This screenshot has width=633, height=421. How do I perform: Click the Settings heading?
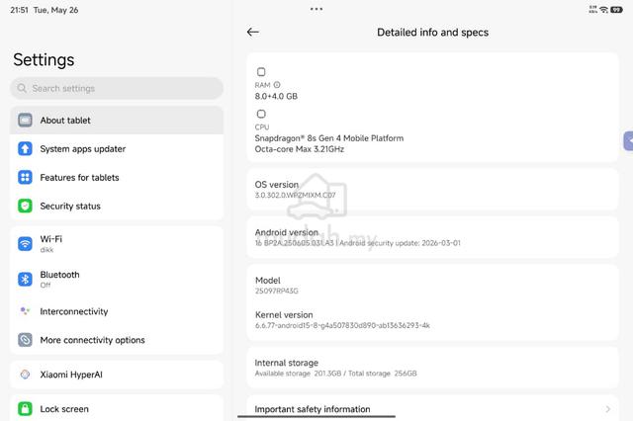point(44,59)
